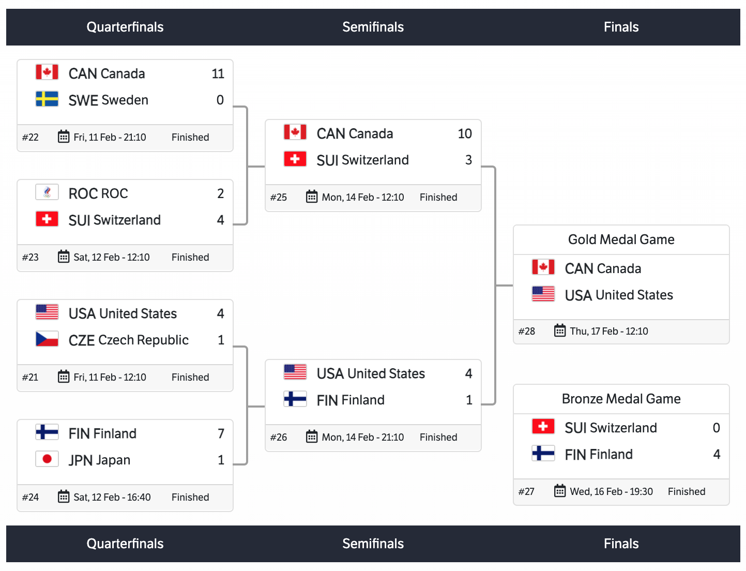
Task: Click the ROC flag icon
Action: [47, 192]
